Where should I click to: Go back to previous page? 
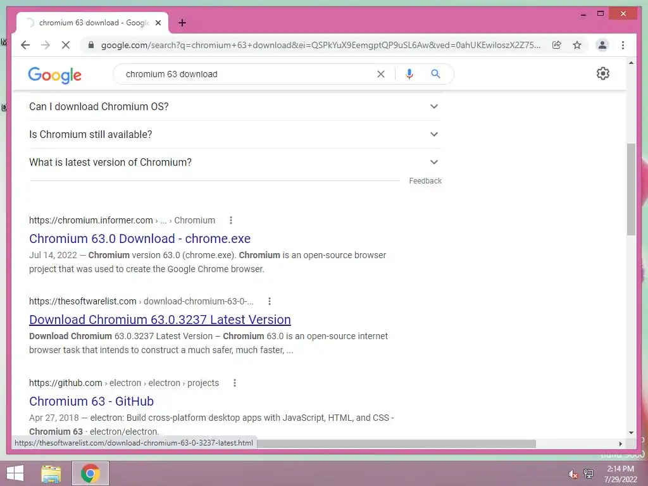click(x=25, y=45)
